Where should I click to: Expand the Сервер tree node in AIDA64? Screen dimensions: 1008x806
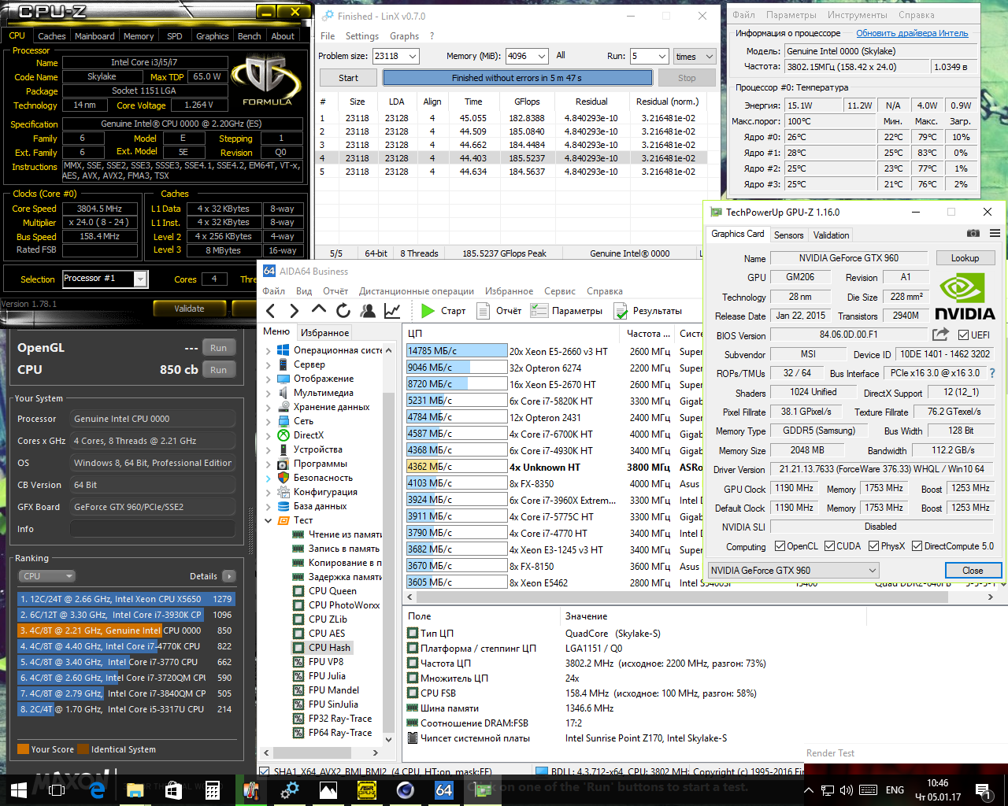[x=269, y=364]
